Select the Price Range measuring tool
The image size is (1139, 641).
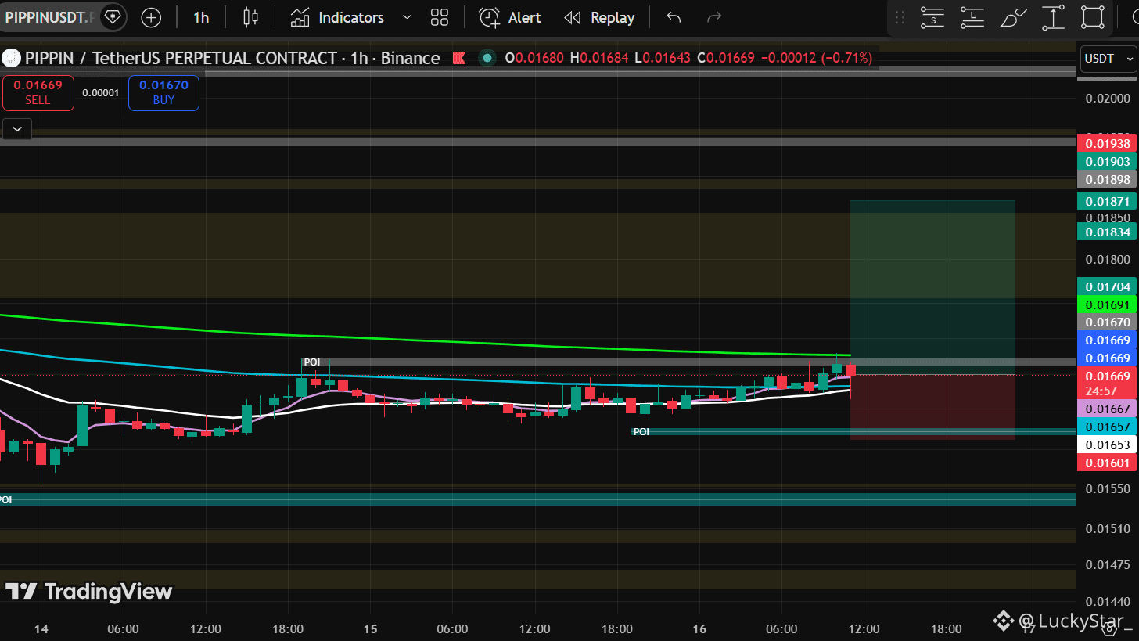[x=1054, y=17]
